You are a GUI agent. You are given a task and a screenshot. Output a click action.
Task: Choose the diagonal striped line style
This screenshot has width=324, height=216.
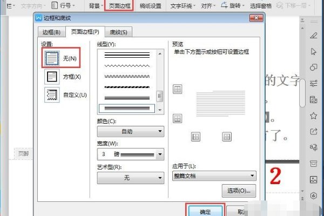click(127, 87)
